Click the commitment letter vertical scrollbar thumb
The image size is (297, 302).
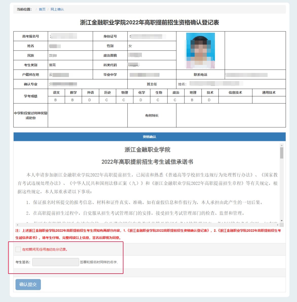coord(282,153)
